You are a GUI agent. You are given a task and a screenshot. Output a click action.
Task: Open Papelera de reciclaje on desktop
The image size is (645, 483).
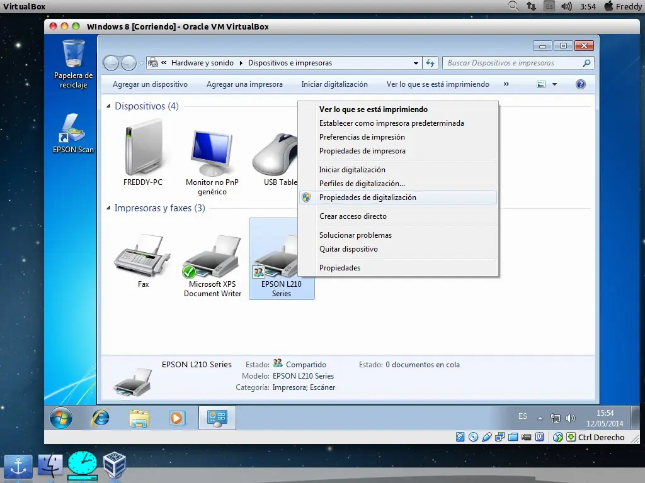click(x=73, y=64)
